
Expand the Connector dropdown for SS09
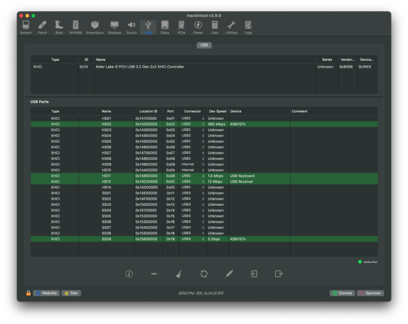[x=192, y=239]
